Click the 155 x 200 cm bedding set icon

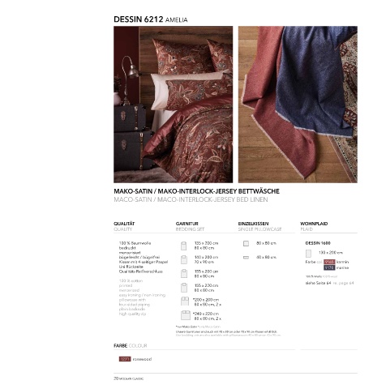point(184,274)
